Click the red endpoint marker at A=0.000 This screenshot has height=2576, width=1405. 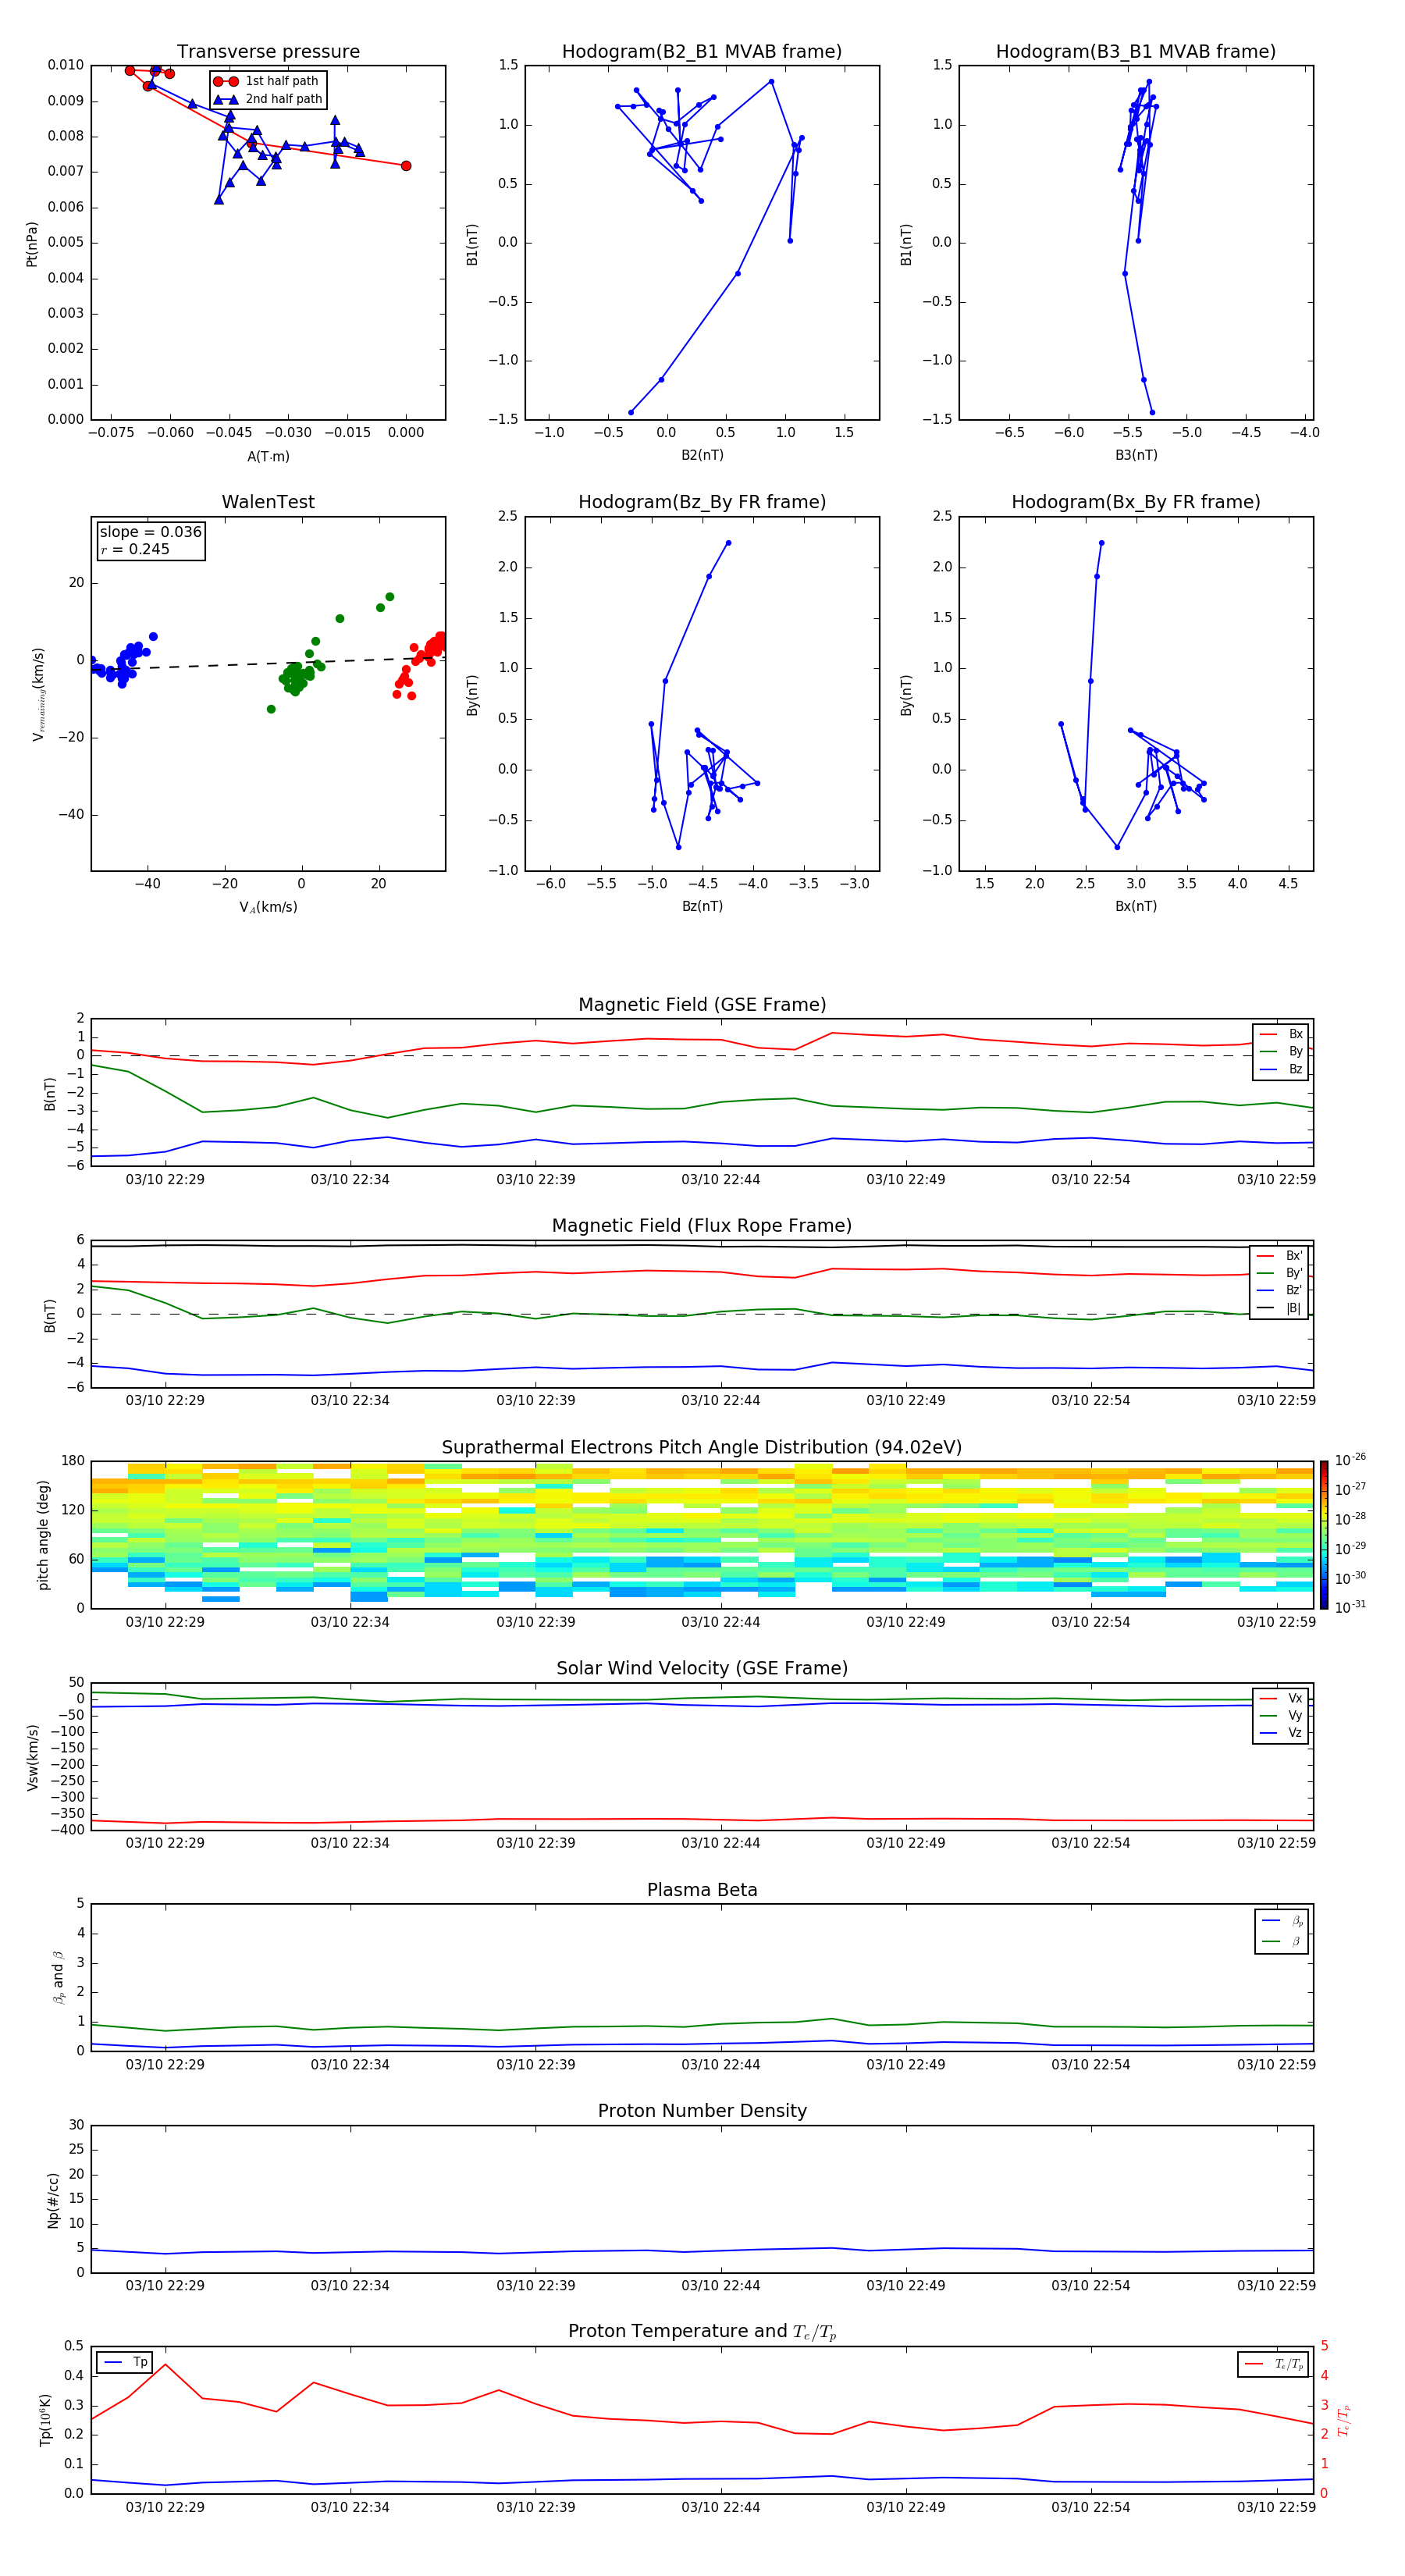tap(406, 166)
